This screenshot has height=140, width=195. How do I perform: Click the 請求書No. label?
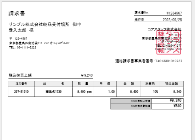pos(142,13)
